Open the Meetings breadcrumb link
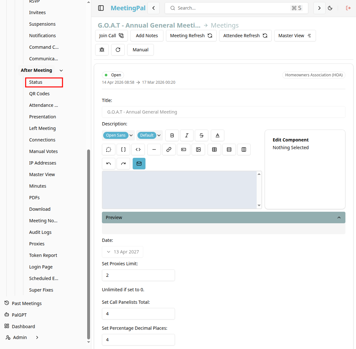356x349 pixels. [225, 25]
